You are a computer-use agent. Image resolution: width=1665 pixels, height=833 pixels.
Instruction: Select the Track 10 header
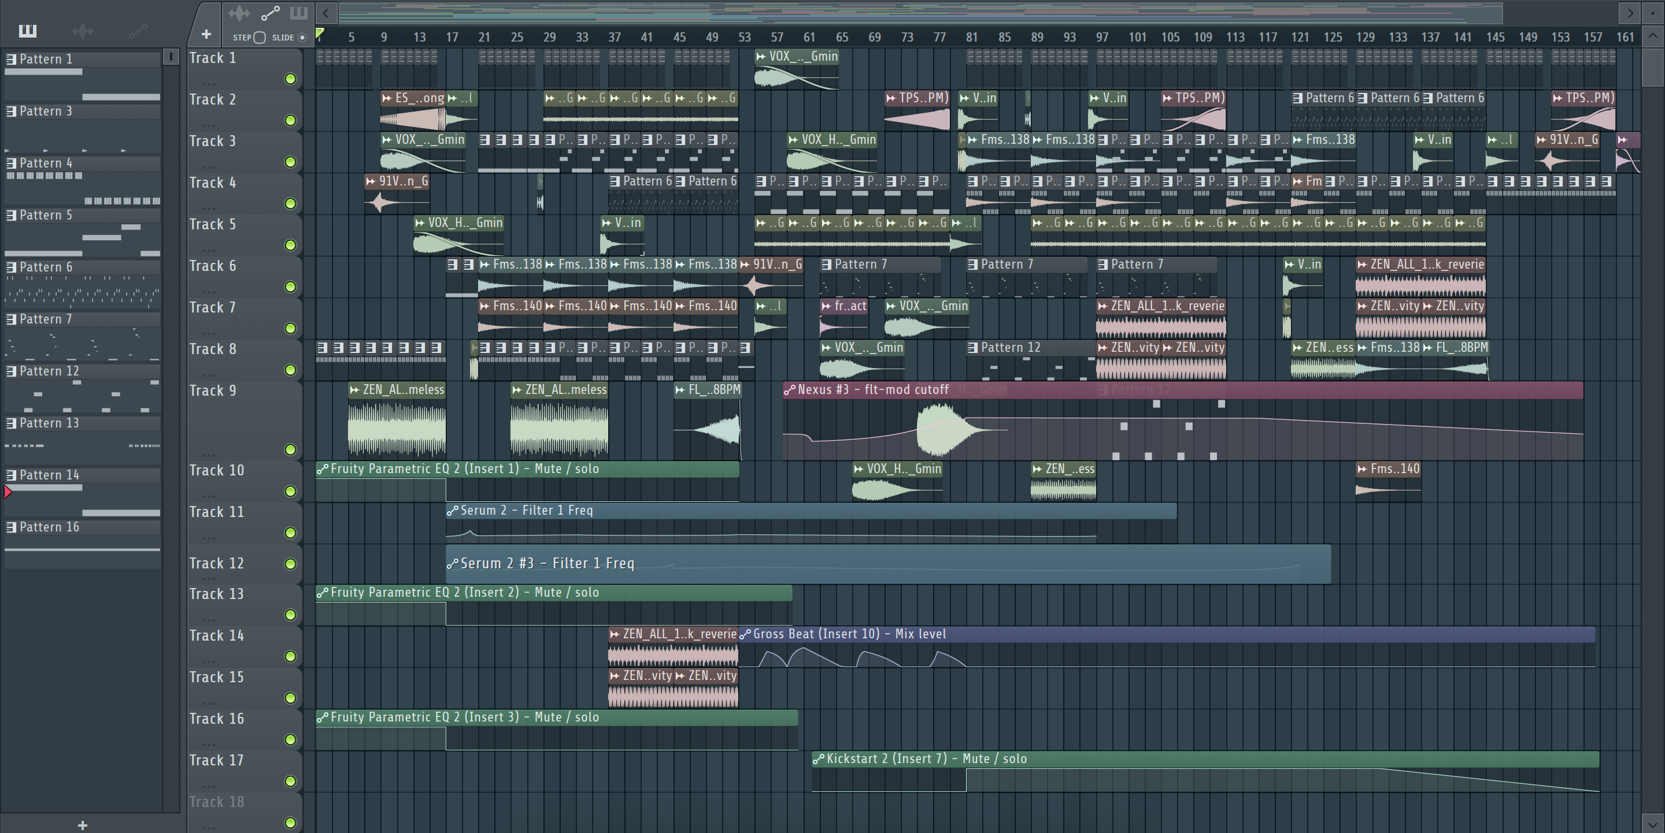pyautogui.click(x=245, y=481)
